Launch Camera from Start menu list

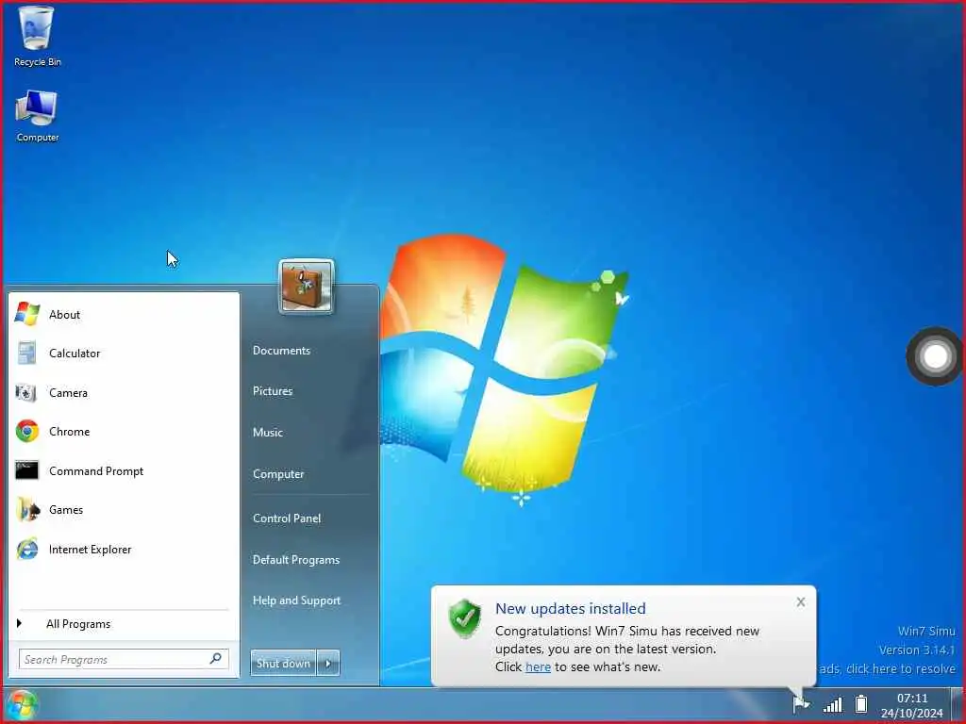[x=124, y=393]
